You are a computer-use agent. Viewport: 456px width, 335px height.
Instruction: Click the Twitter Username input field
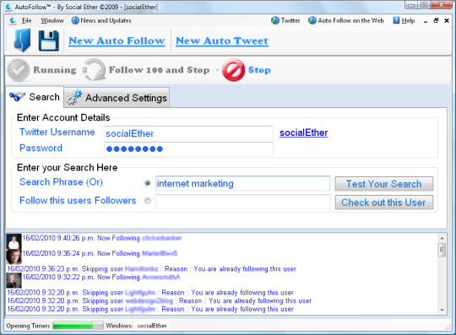pyautogui.click(x=188, y=133)
